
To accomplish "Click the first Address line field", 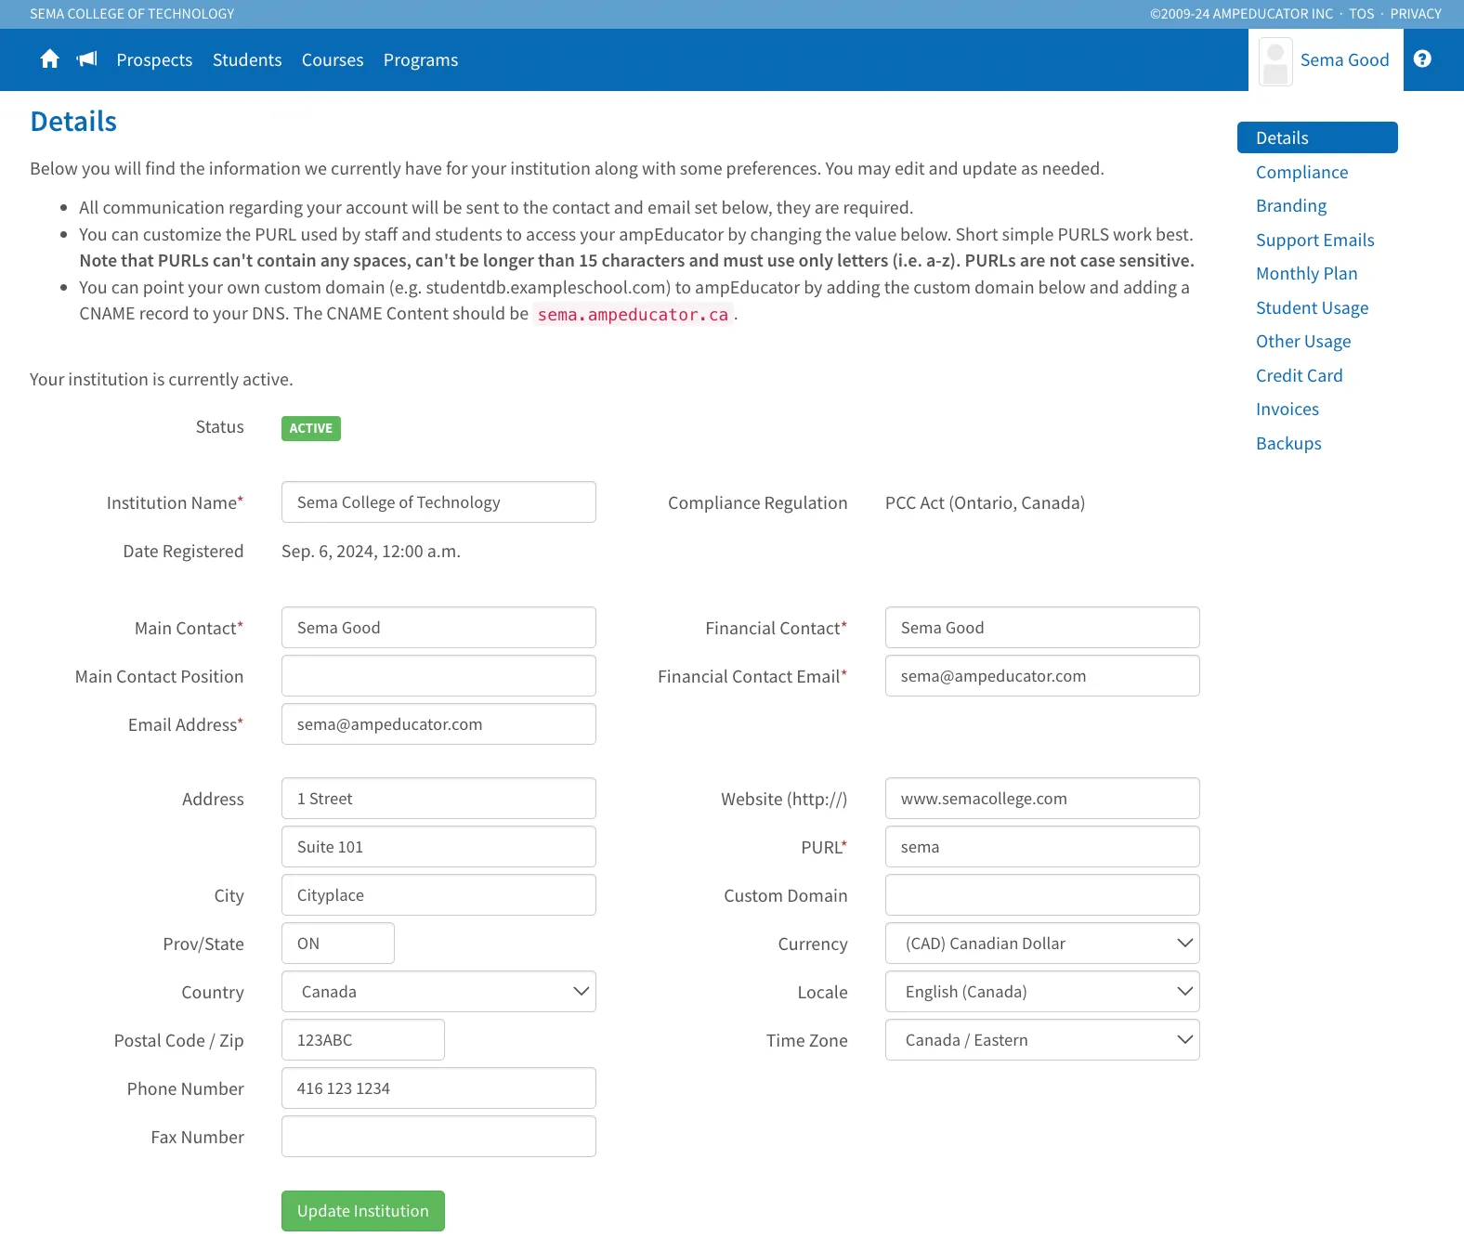I will 438,799.
